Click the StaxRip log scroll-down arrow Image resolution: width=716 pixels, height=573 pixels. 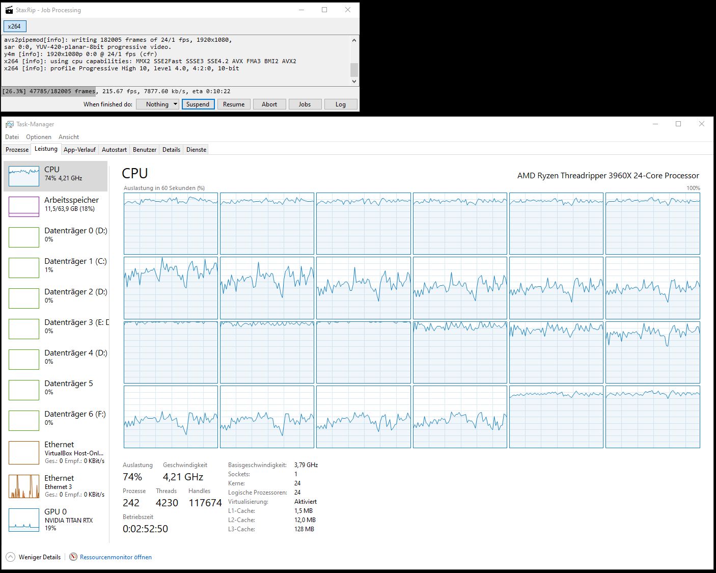click(x=354, y=81)
